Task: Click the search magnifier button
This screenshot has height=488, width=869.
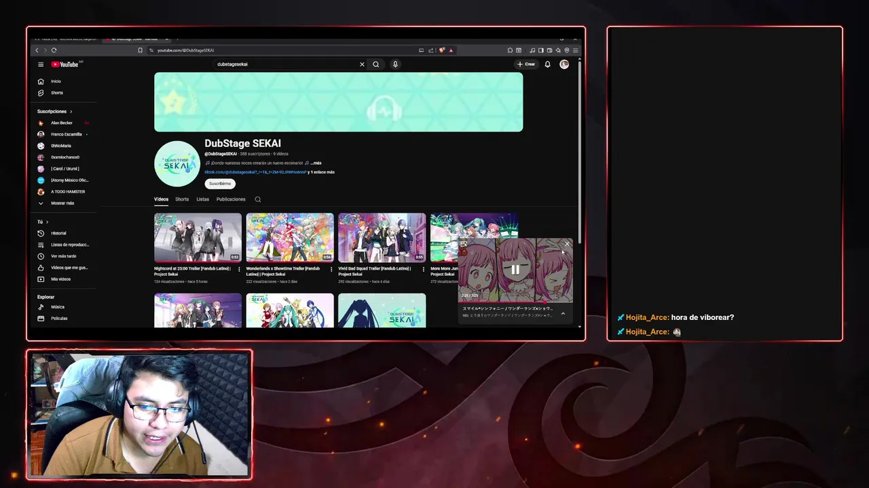Action: [x=376, y=64]
